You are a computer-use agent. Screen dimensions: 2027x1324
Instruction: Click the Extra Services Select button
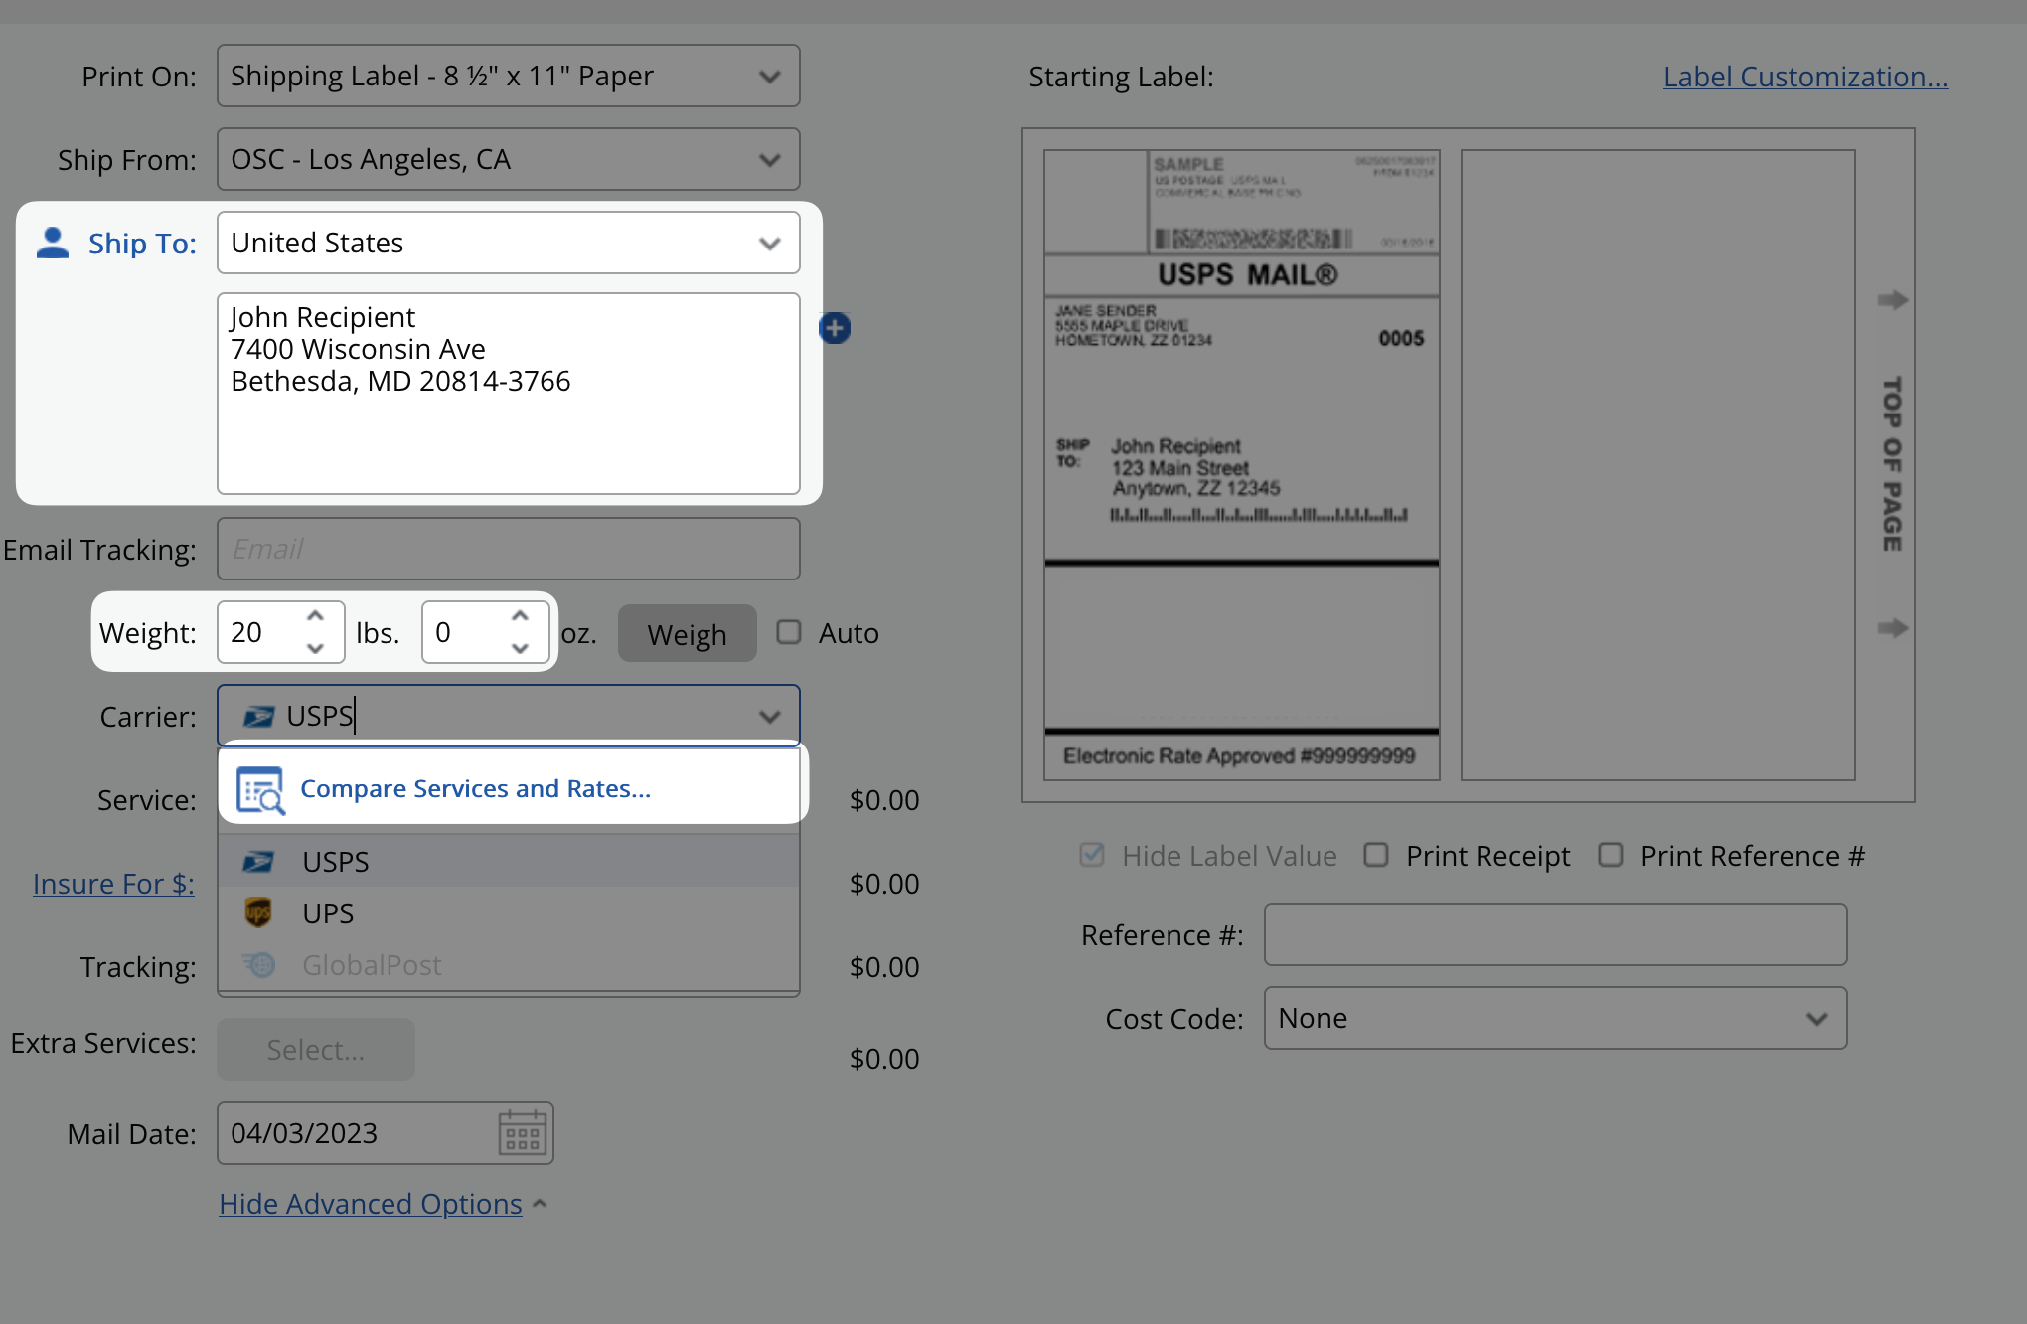(x=316, y=1050)
